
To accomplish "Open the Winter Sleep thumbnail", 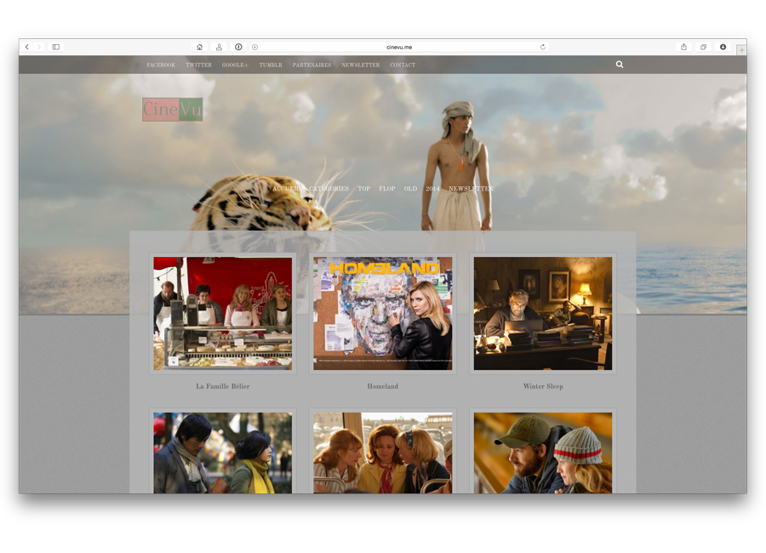I will click(x=543, y=313).
